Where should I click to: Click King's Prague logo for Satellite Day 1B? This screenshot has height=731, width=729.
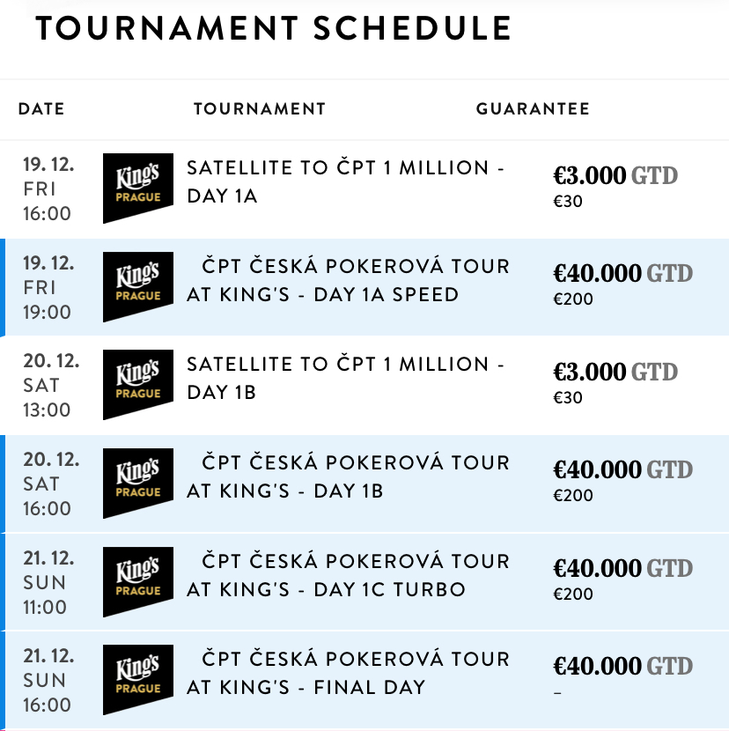138,385
